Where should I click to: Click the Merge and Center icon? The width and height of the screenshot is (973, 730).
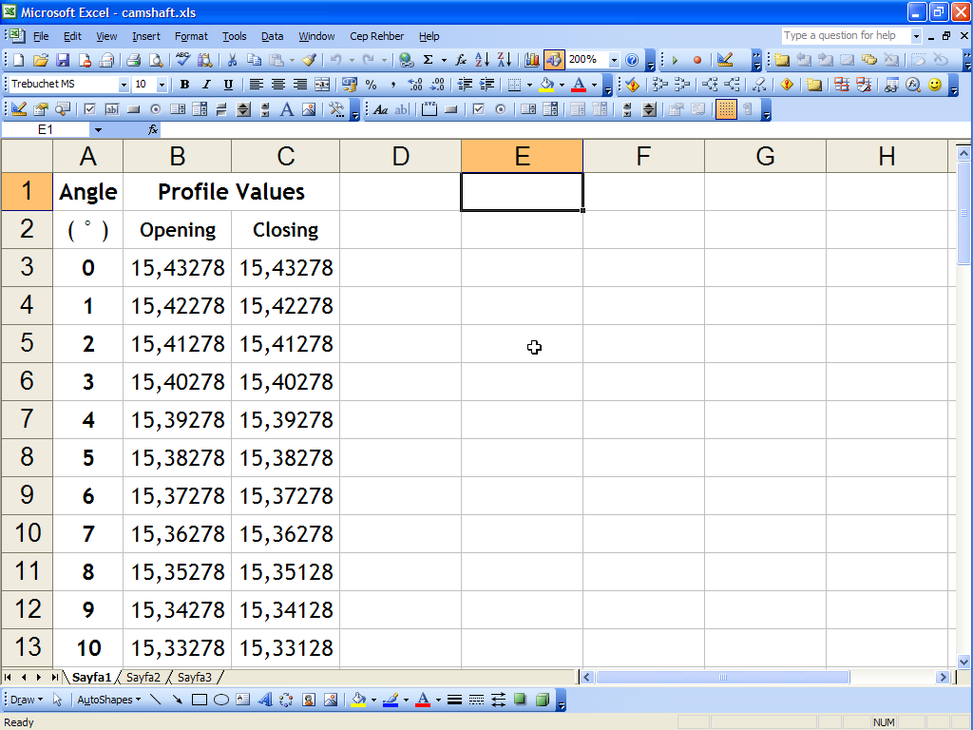(x=322, y=85)
